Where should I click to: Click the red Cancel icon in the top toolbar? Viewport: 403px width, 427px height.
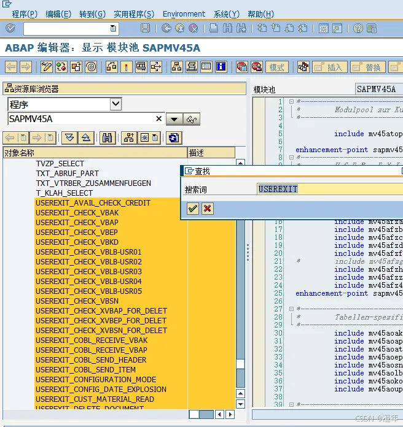pyautogui.click(x=194, y=28)
